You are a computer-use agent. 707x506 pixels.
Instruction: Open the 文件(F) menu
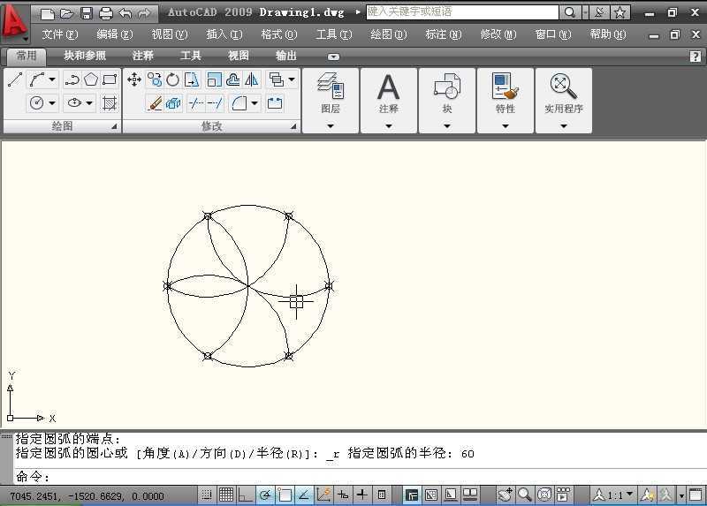tap(59, 34)
